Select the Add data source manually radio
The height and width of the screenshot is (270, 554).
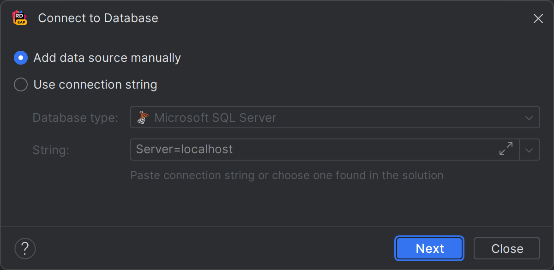[x=21, y=58]
